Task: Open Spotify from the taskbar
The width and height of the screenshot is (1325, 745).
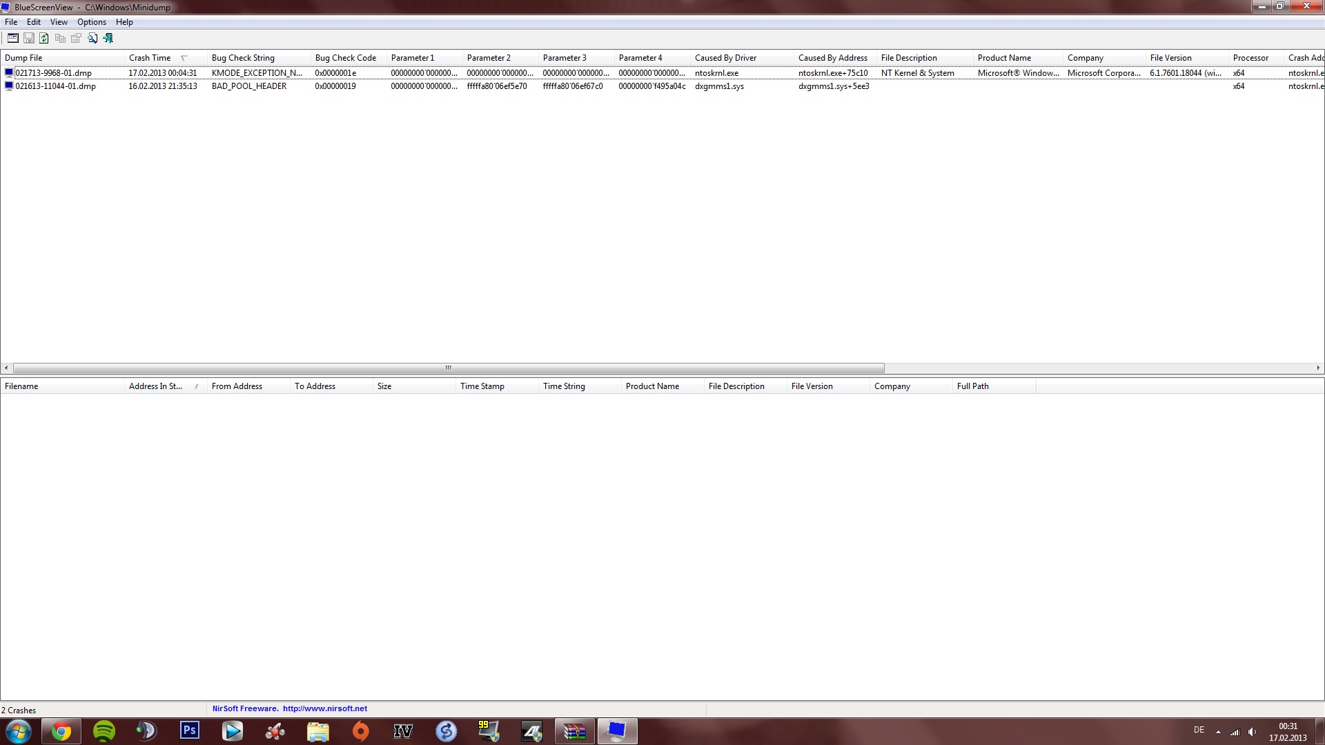Action: point(104,731)
